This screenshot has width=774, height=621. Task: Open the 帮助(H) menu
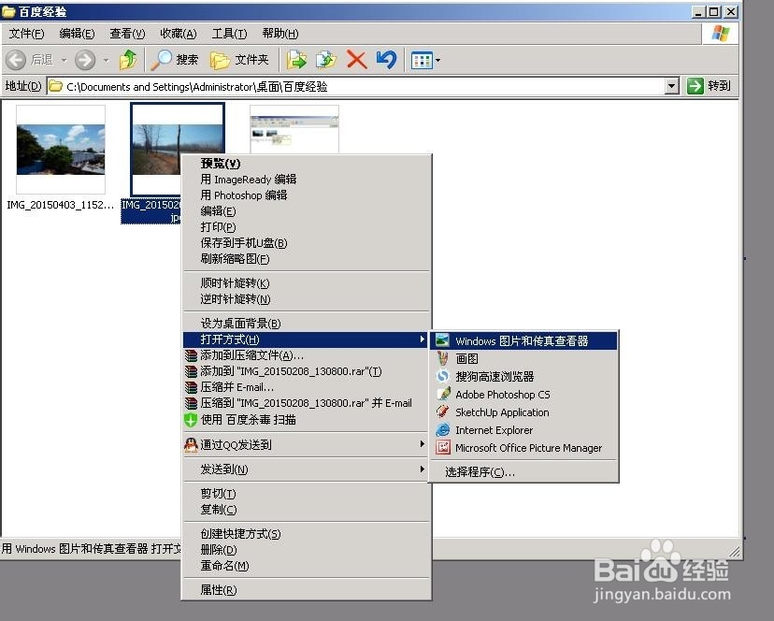click(279, 34)
